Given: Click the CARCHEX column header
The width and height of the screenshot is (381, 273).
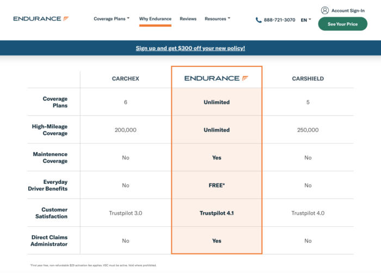Looking at the screenshot, I should pos(126,79).
